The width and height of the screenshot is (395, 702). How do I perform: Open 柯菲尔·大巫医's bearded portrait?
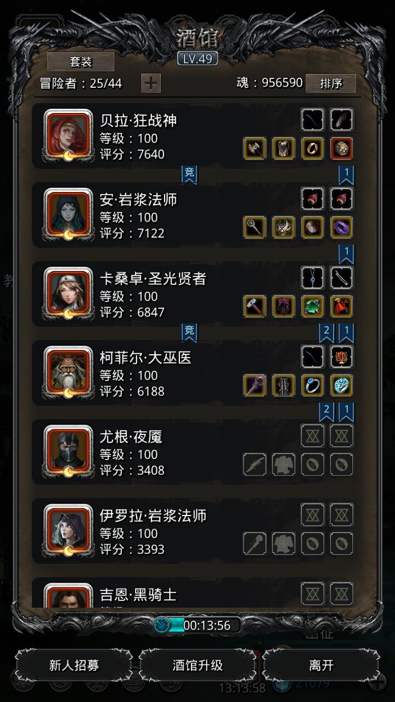pos(68,372)
